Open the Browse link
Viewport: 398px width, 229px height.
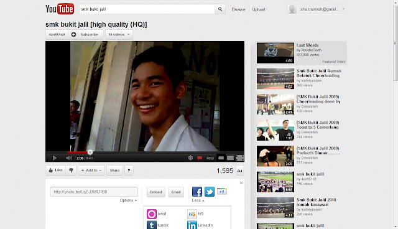[238, 9]
